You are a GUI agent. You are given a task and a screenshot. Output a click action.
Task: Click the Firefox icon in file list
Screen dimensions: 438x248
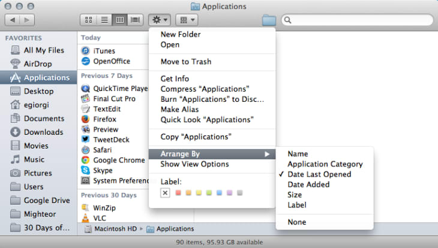coord(86,119)
